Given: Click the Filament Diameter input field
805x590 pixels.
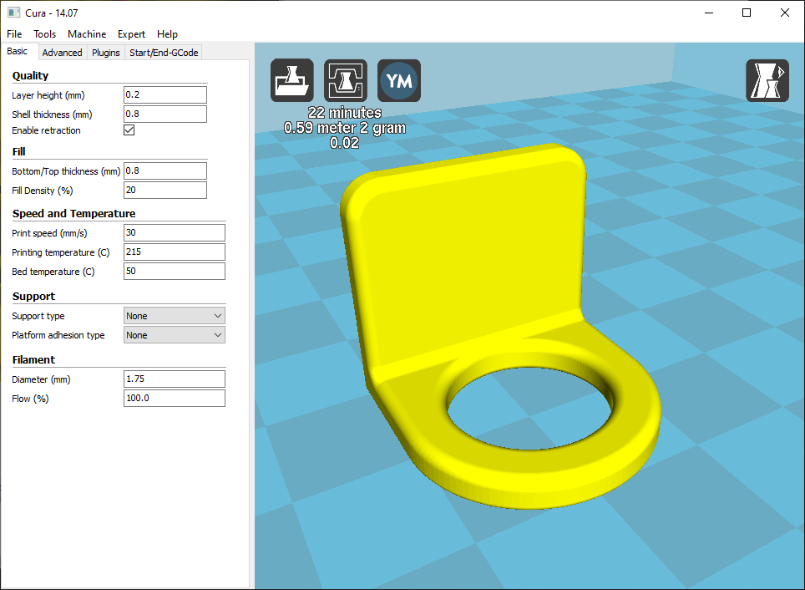Looking at the screenshot, I should click(x=174, y=379).
